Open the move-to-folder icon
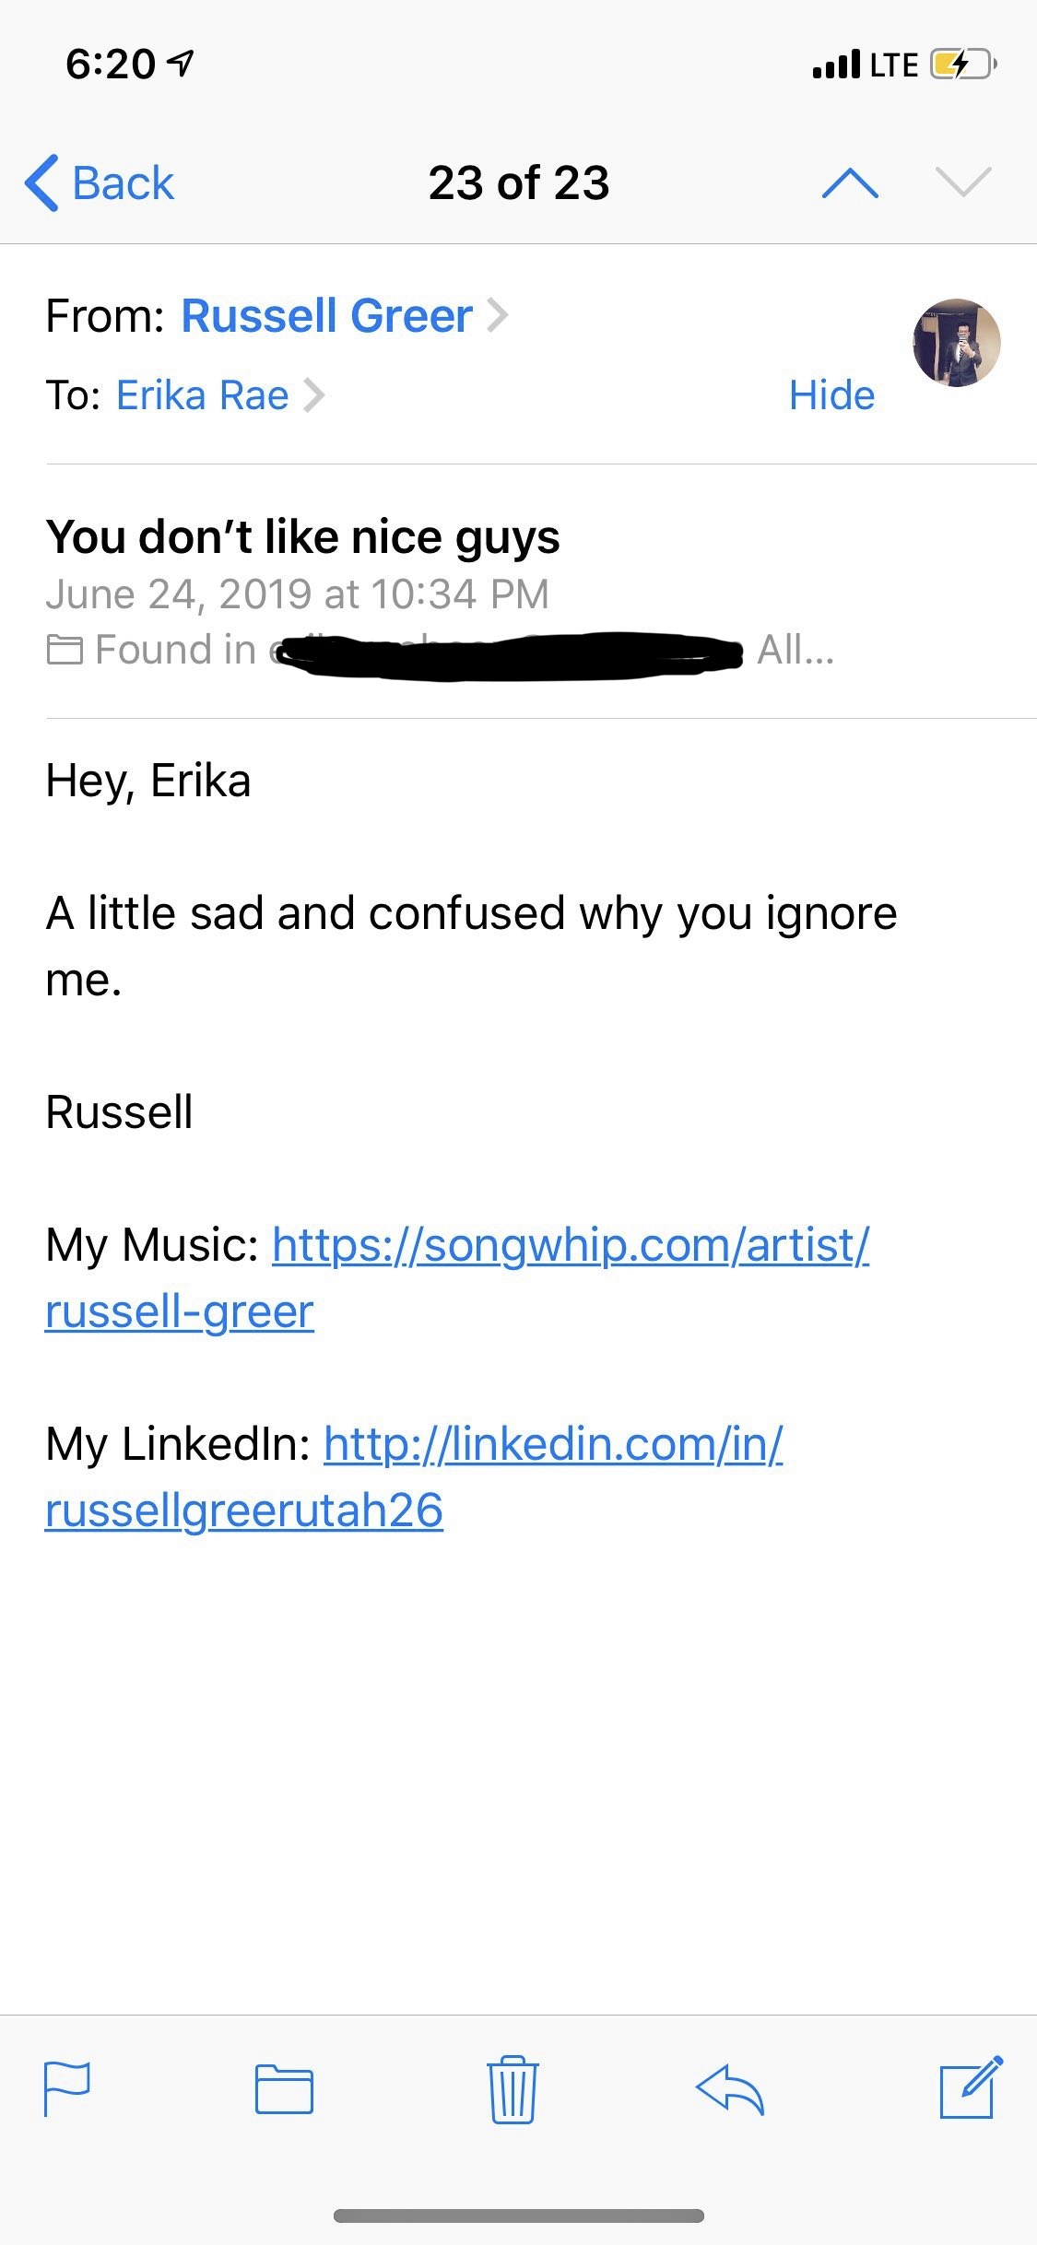The height and width of the screenshot is (2245, 1037). click(x=284, y=2089)
